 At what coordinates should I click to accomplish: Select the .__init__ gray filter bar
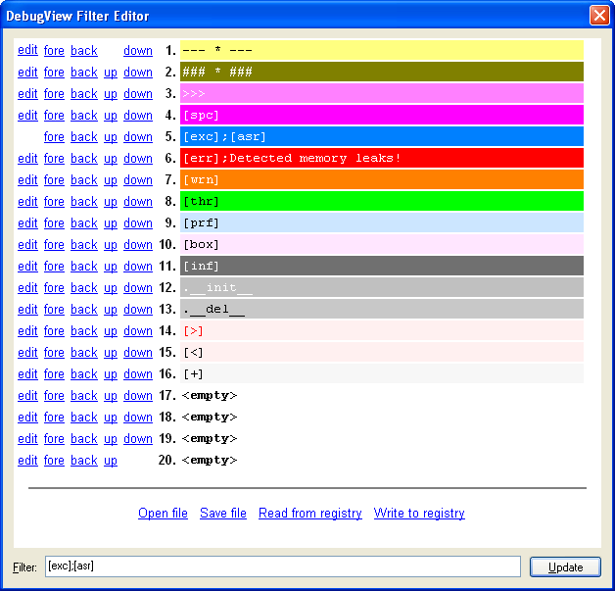pyautogui.click(x=382, y=287)
